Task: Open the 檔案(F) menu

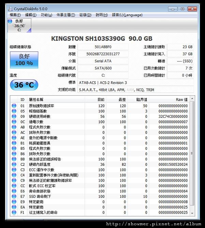Action: click(x=15, y=15)
